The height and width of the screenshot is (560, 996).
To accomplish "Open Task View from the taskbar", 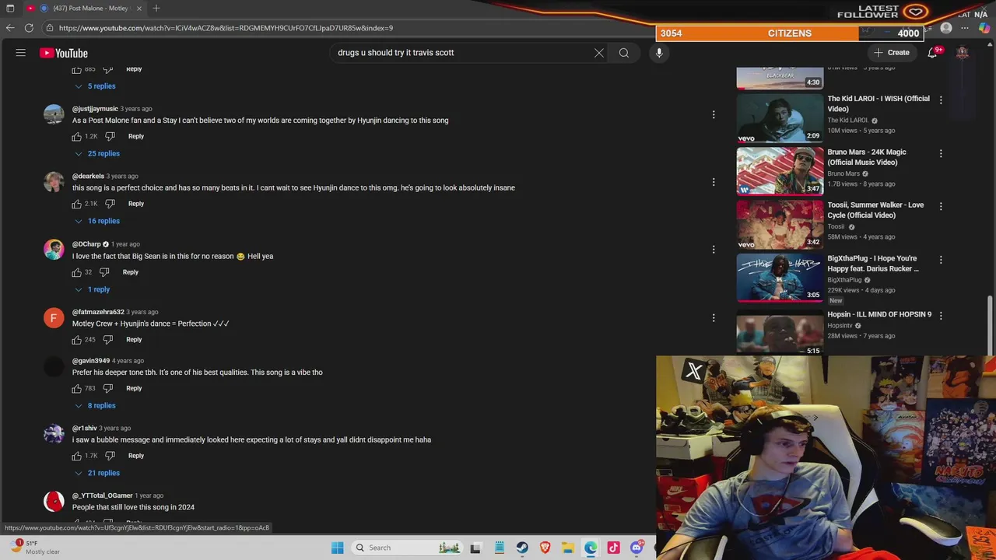I will pyautogui.click(x=475, y=548).
